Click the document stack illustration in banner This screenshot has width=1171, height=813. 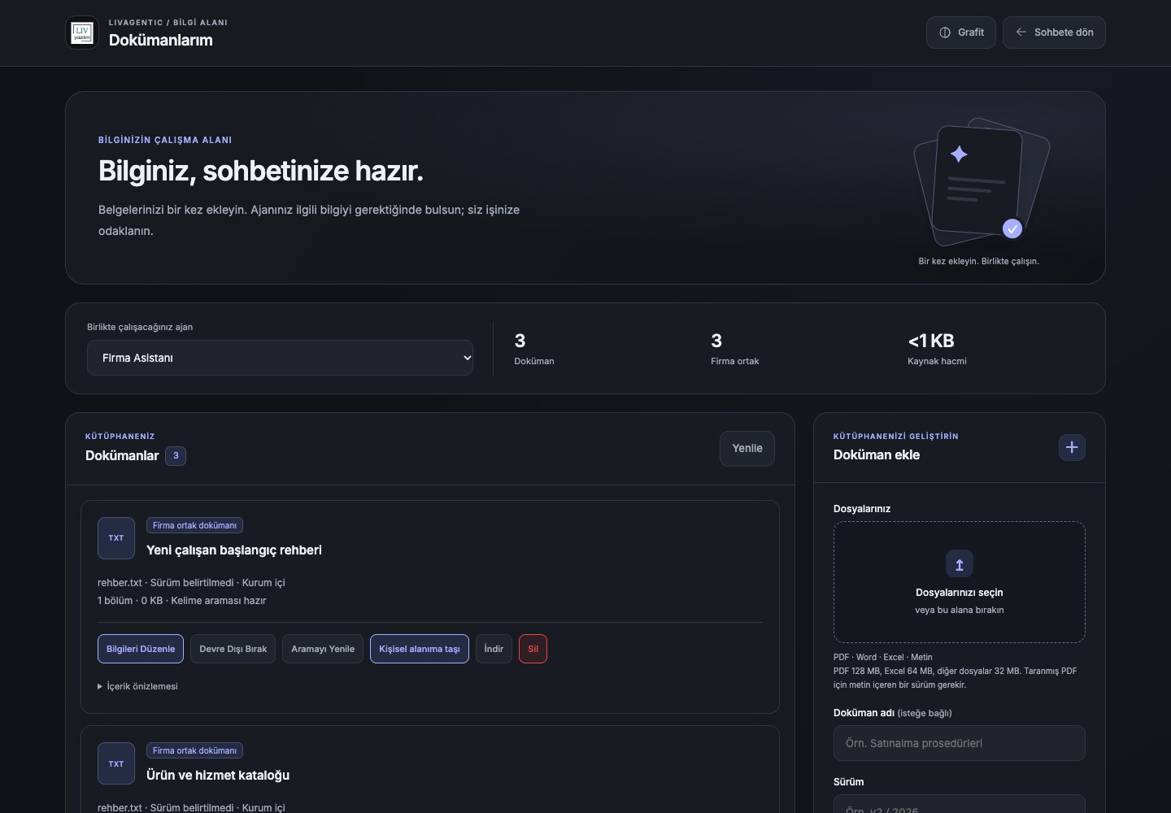click(x=982, y=182)
